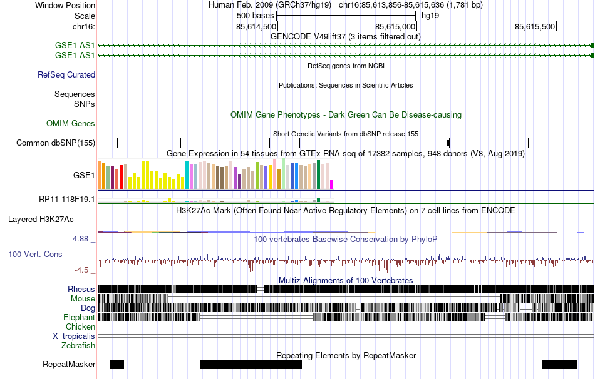The image size is (595, 379).
Task: Select the Zebrafish alignment label
Action: coord(78,346)
